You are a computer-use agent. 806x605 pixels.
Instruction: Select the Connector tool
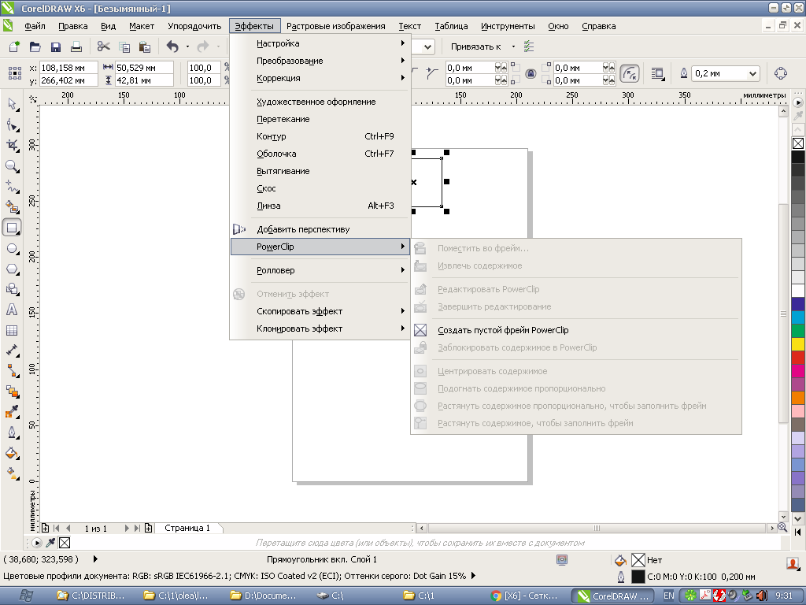12,371
